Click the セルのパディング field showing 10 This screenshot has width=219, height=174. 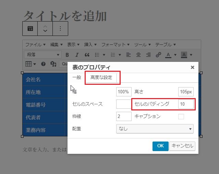(186, 104)
